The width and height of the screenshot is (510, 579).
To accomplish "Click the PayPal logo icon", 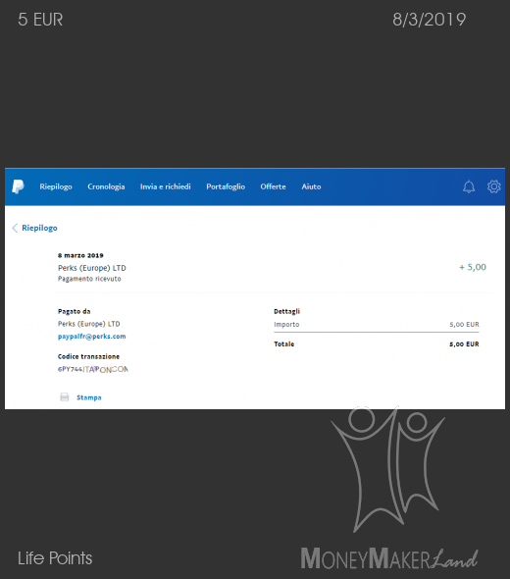I will click(x=18, y=186).
